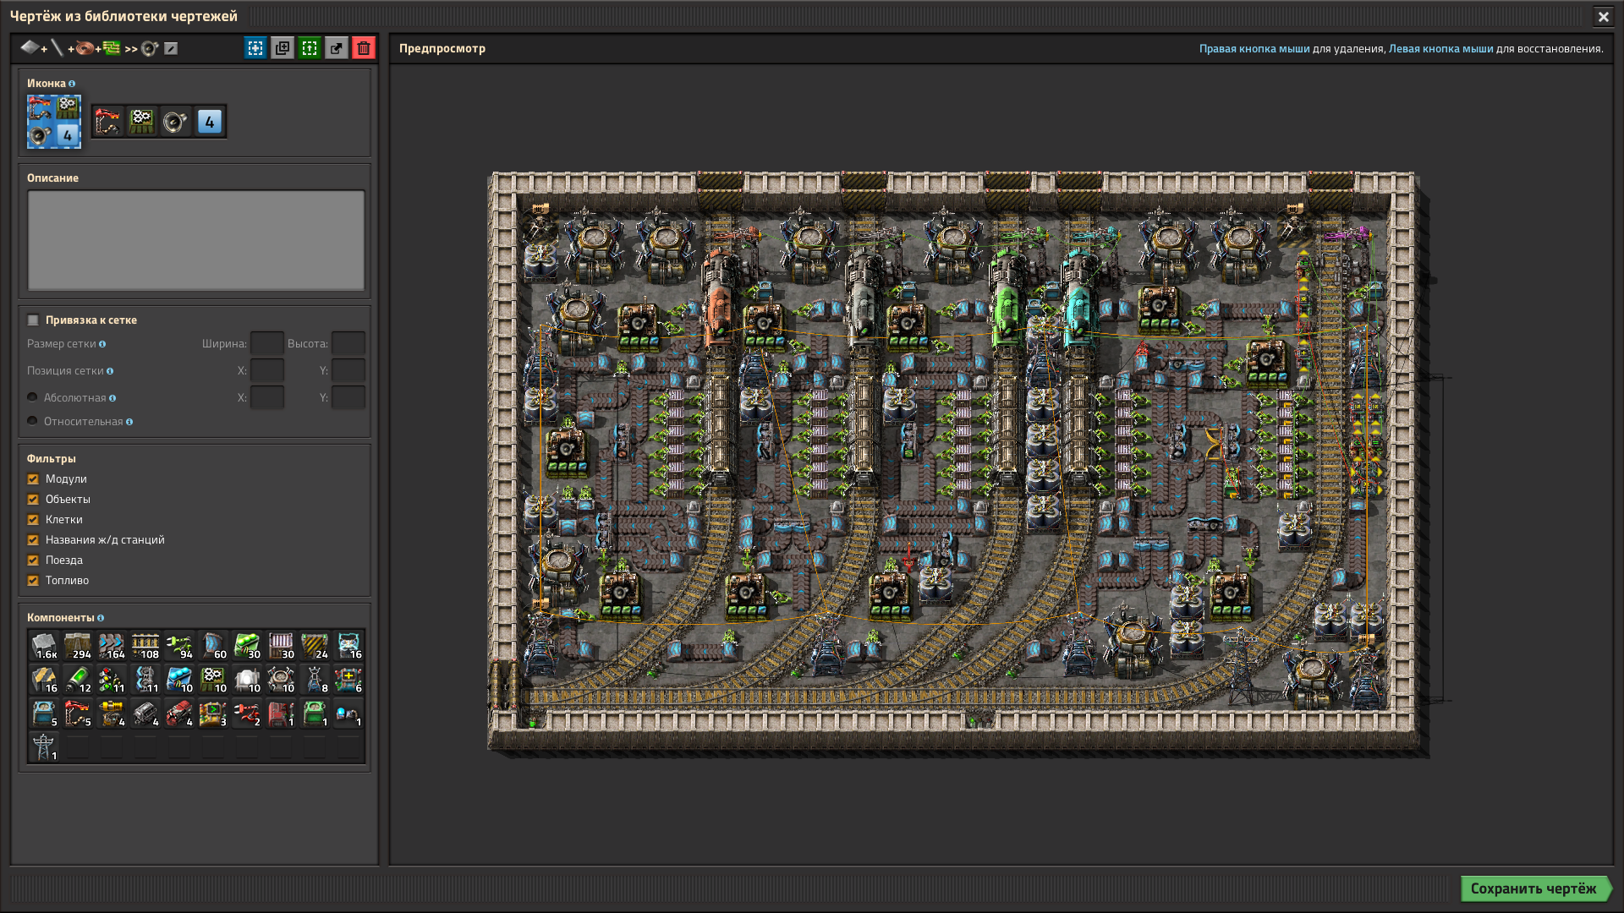Click the blue module component showing 10
The height and width of the screenshot is (913, 1624).
tap(179, 680)
